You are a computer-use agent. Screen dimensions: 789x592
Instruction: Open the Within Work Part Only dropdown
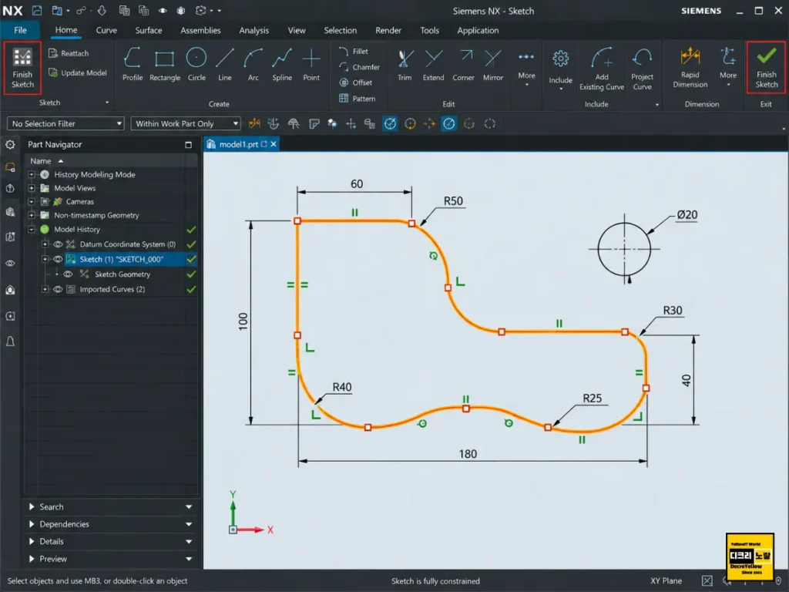click(186, 124)
